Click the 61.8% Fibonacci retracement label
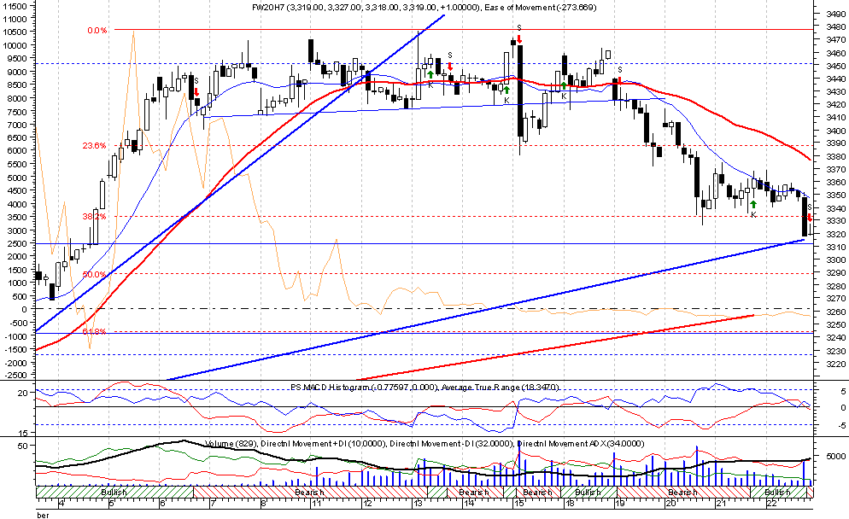The image size is (849, 519). click(94, 331)
